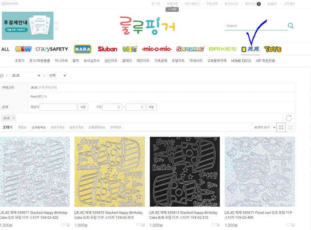The image size is (311, 230).
Task: Open the JEJE breadcrumb dropdown
Action: (26, 76)
